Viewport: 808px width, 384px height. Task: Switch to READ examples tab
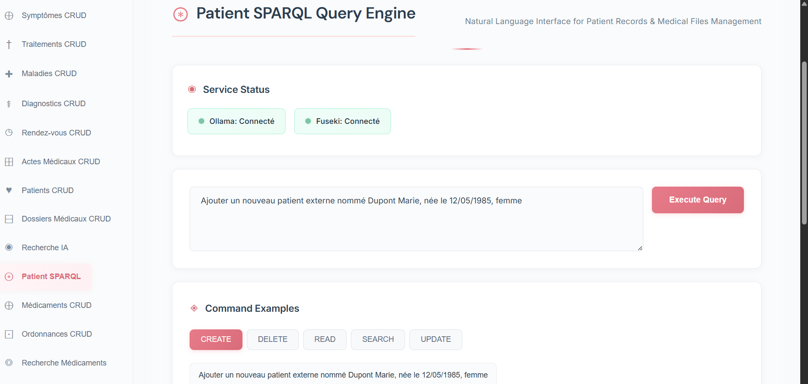pos(325,340)
